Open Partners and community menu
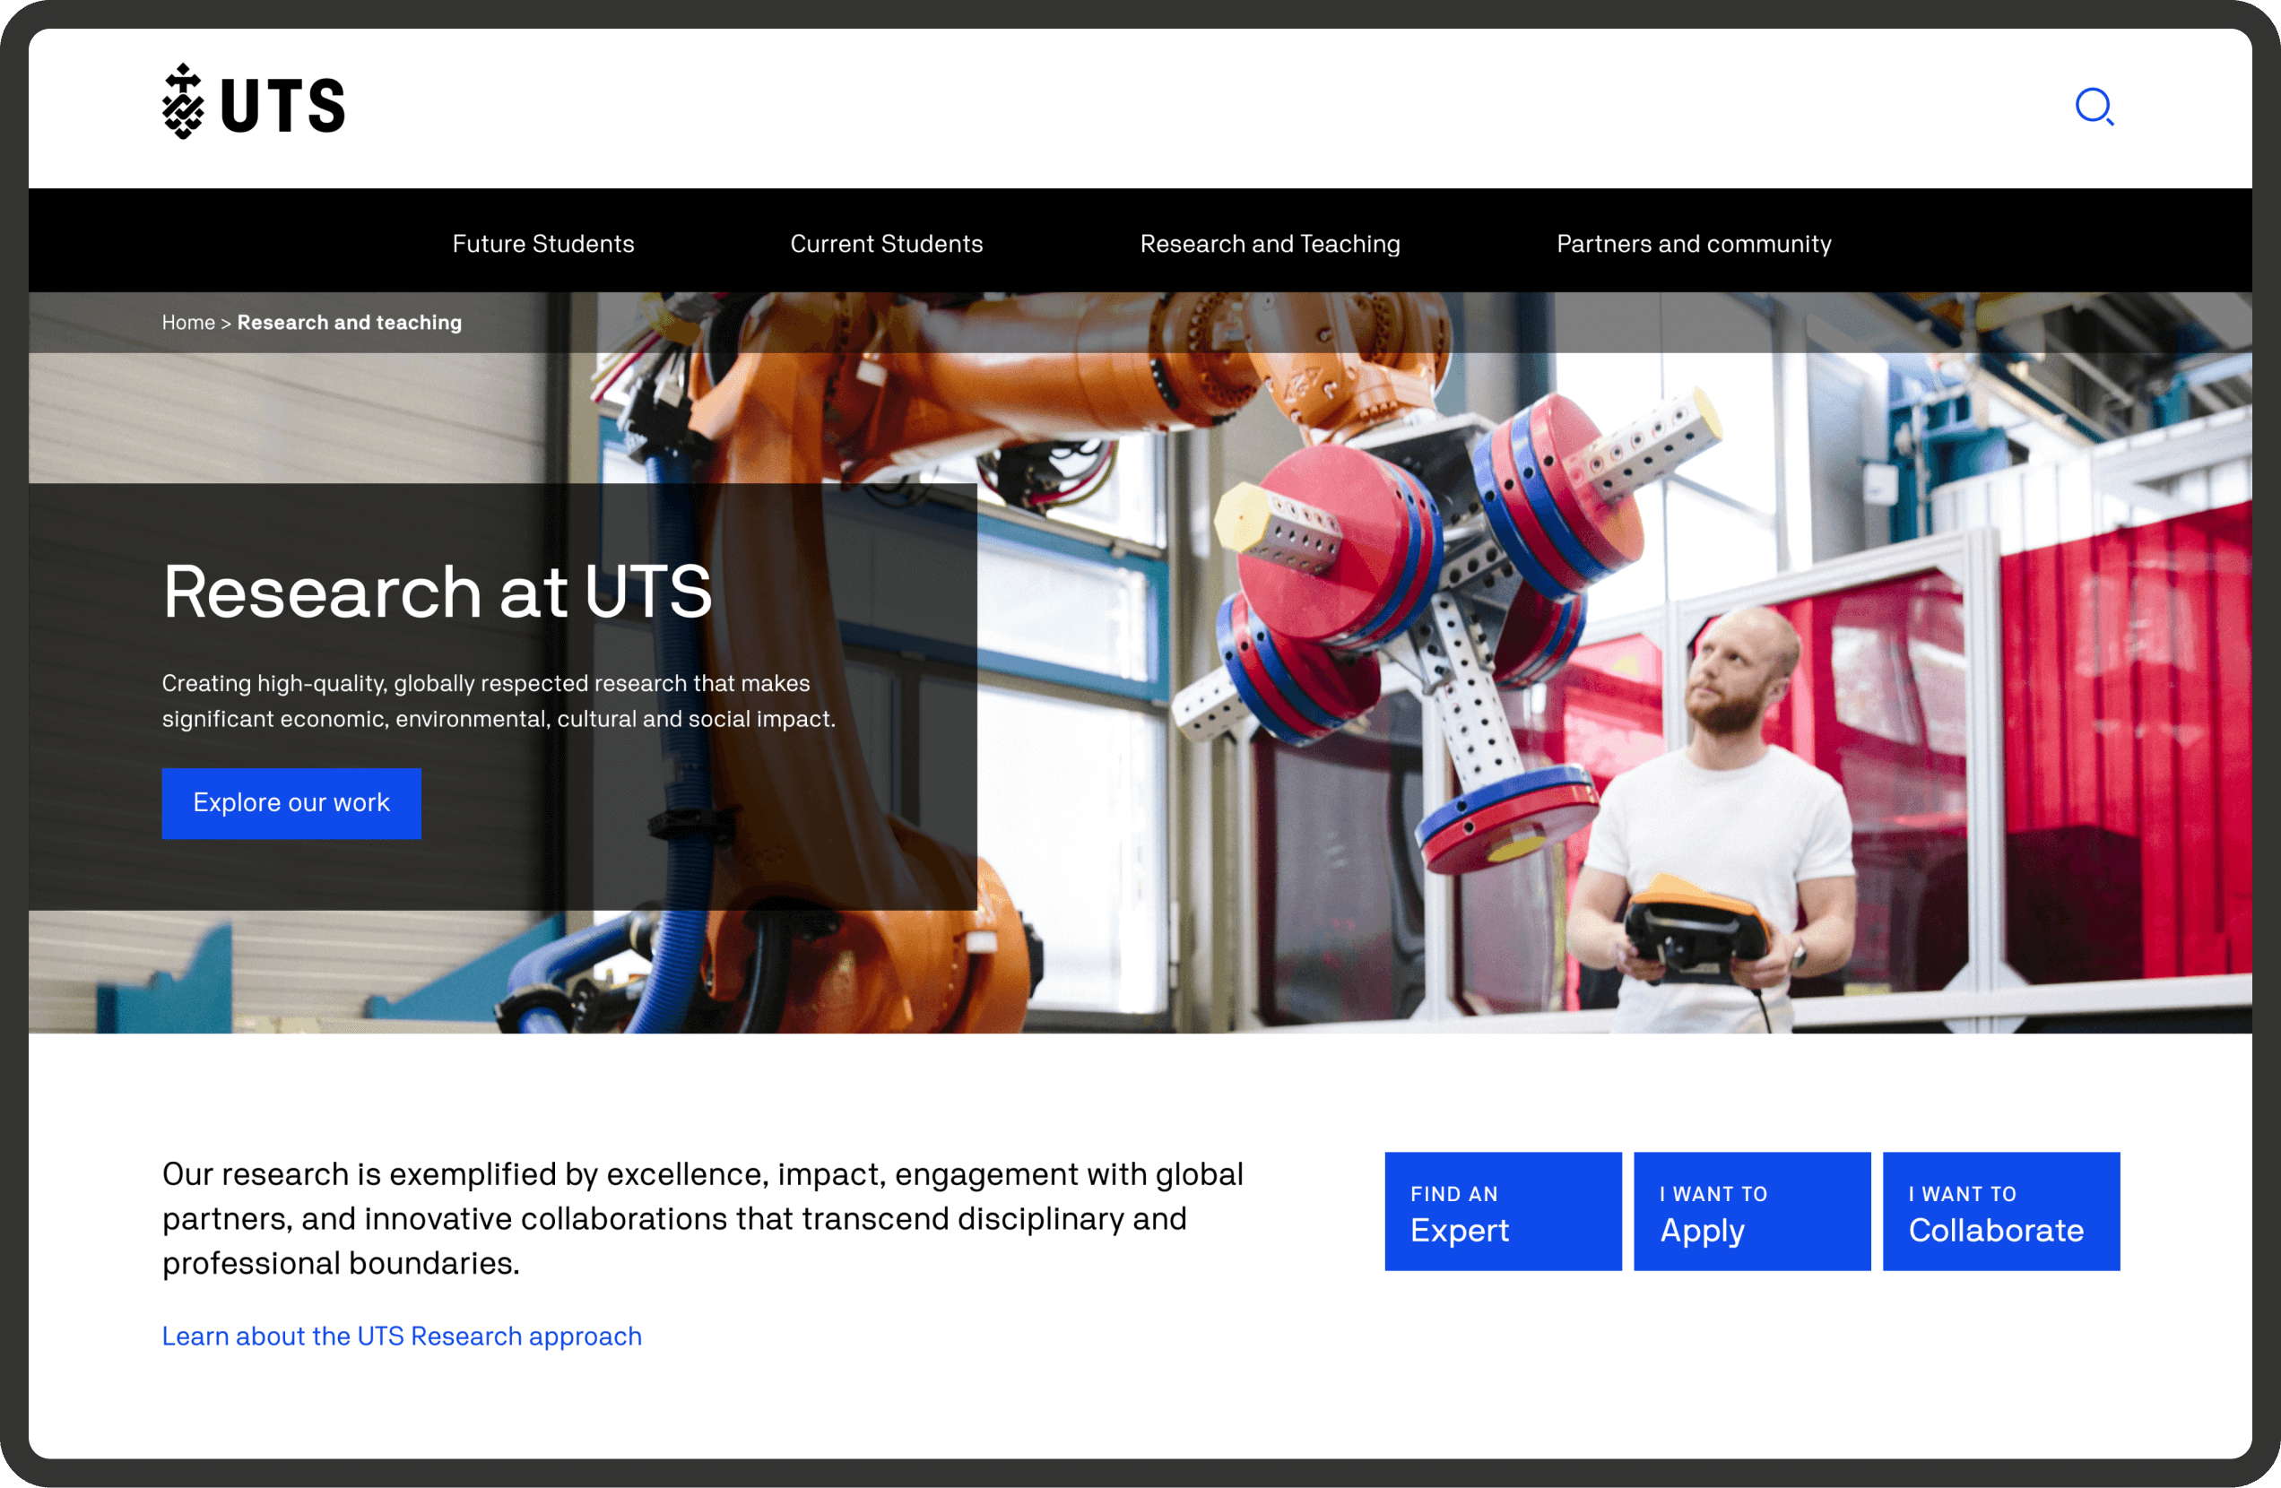The width and height of the screenshot is (2281, 1488). (1694, 244)
